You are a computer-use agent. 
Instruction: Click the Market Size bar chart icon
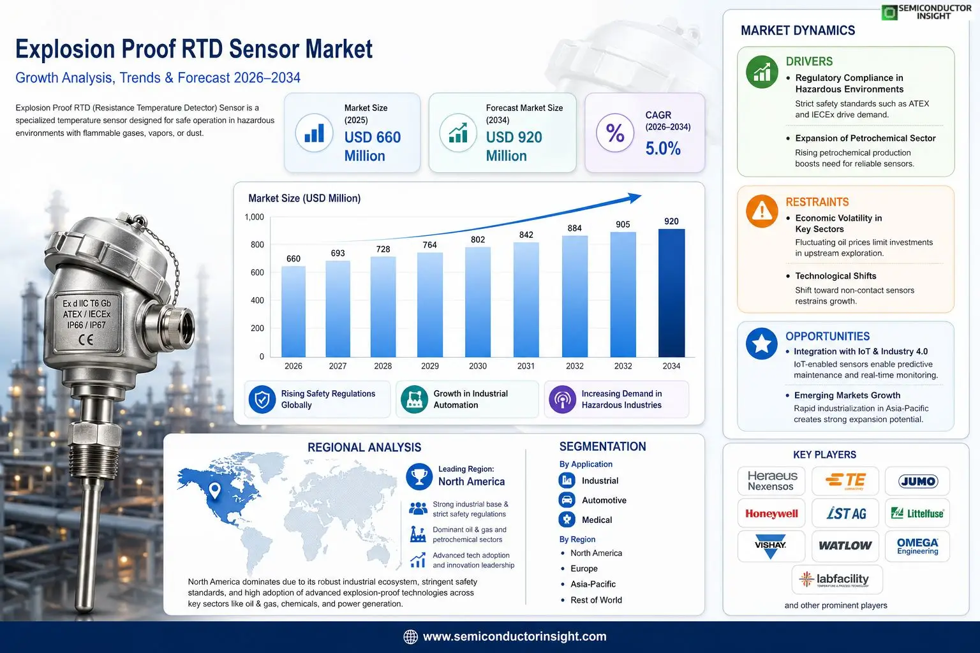[x=314, y=133]
